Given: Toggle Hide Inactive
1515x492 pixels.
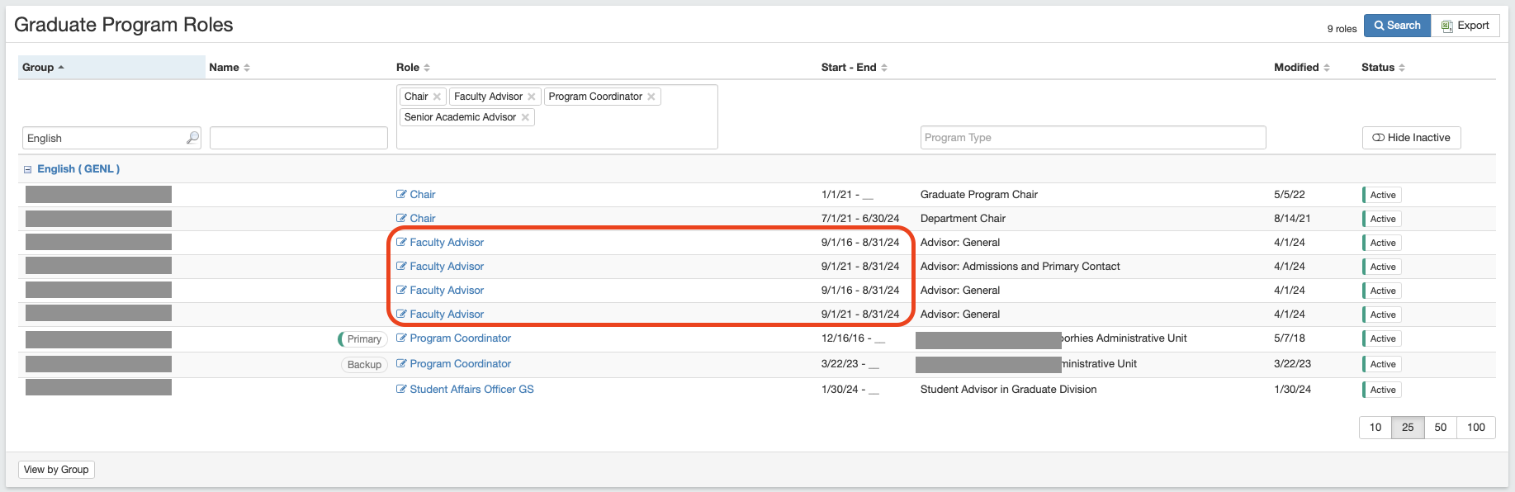Looking at the screenshot, I should tap(1411, 138).
